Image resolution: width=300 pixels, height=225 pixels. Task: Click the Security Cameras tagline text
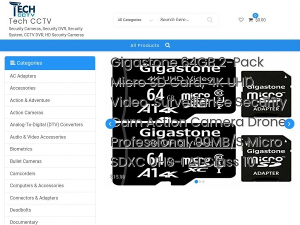click(46, 31)
